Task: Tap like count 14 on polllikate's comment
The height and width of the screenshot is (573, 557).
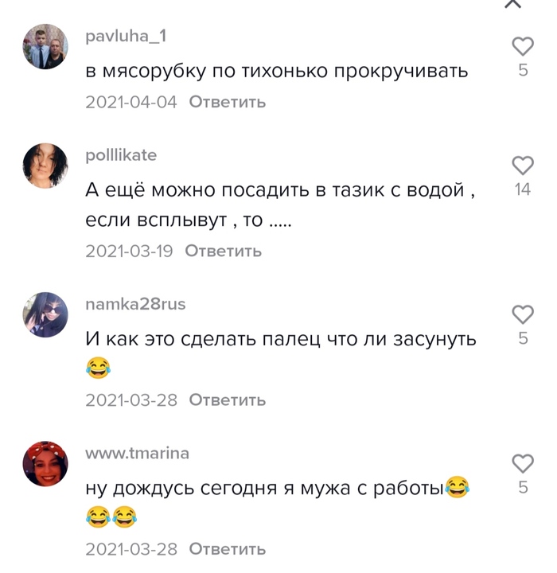Action: (x=523, y=189)
